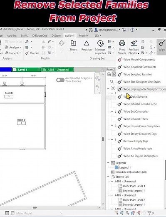166x217 pixels.
Task: Click the drawing area vertical scrollbar thumb
Action: point(103,139)
